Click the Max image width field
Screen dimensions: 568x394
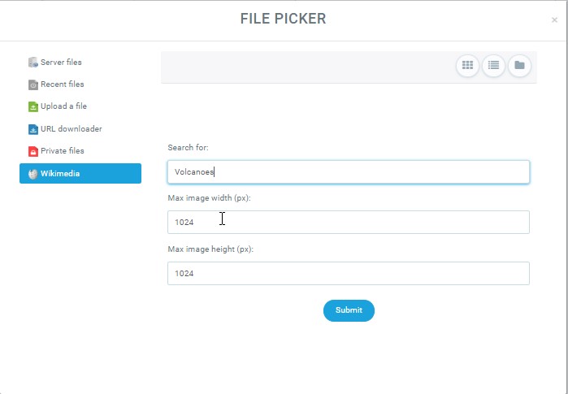tap(348, 222)
